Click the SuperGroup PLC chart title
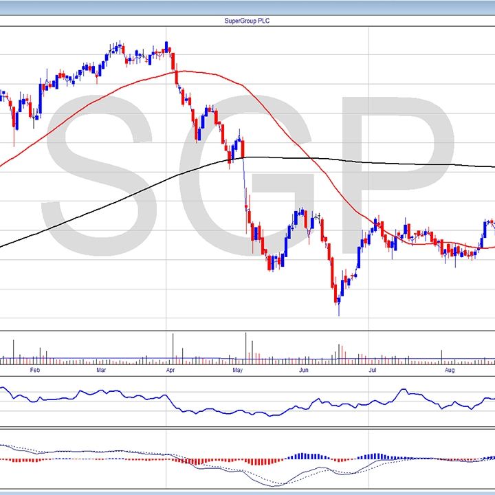The width and height of the screenshot is (495, 495). tap(246, 21)
